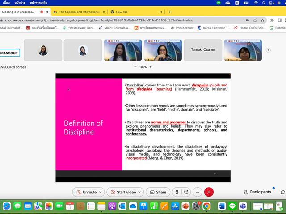
Task: Close The National and International tab
Action: click(104, 12)
